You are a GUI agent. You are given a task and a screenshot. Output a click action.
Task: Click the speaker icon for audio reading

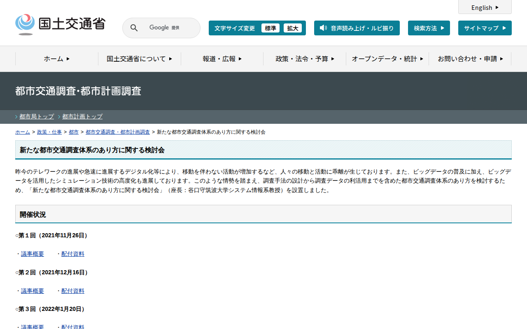(x=323, y=28)
